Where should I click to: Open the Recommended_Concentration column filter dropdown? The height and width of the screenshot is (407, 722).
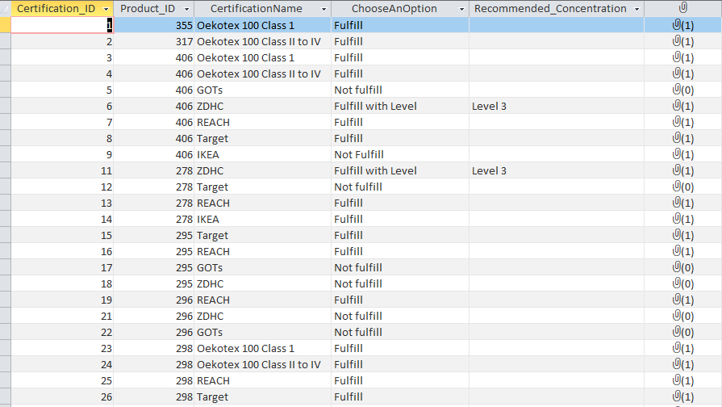click(636, 9)
